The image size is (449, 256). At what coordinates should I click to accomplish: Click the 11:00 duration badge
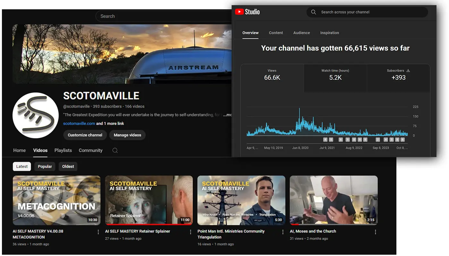click(185, 220)
